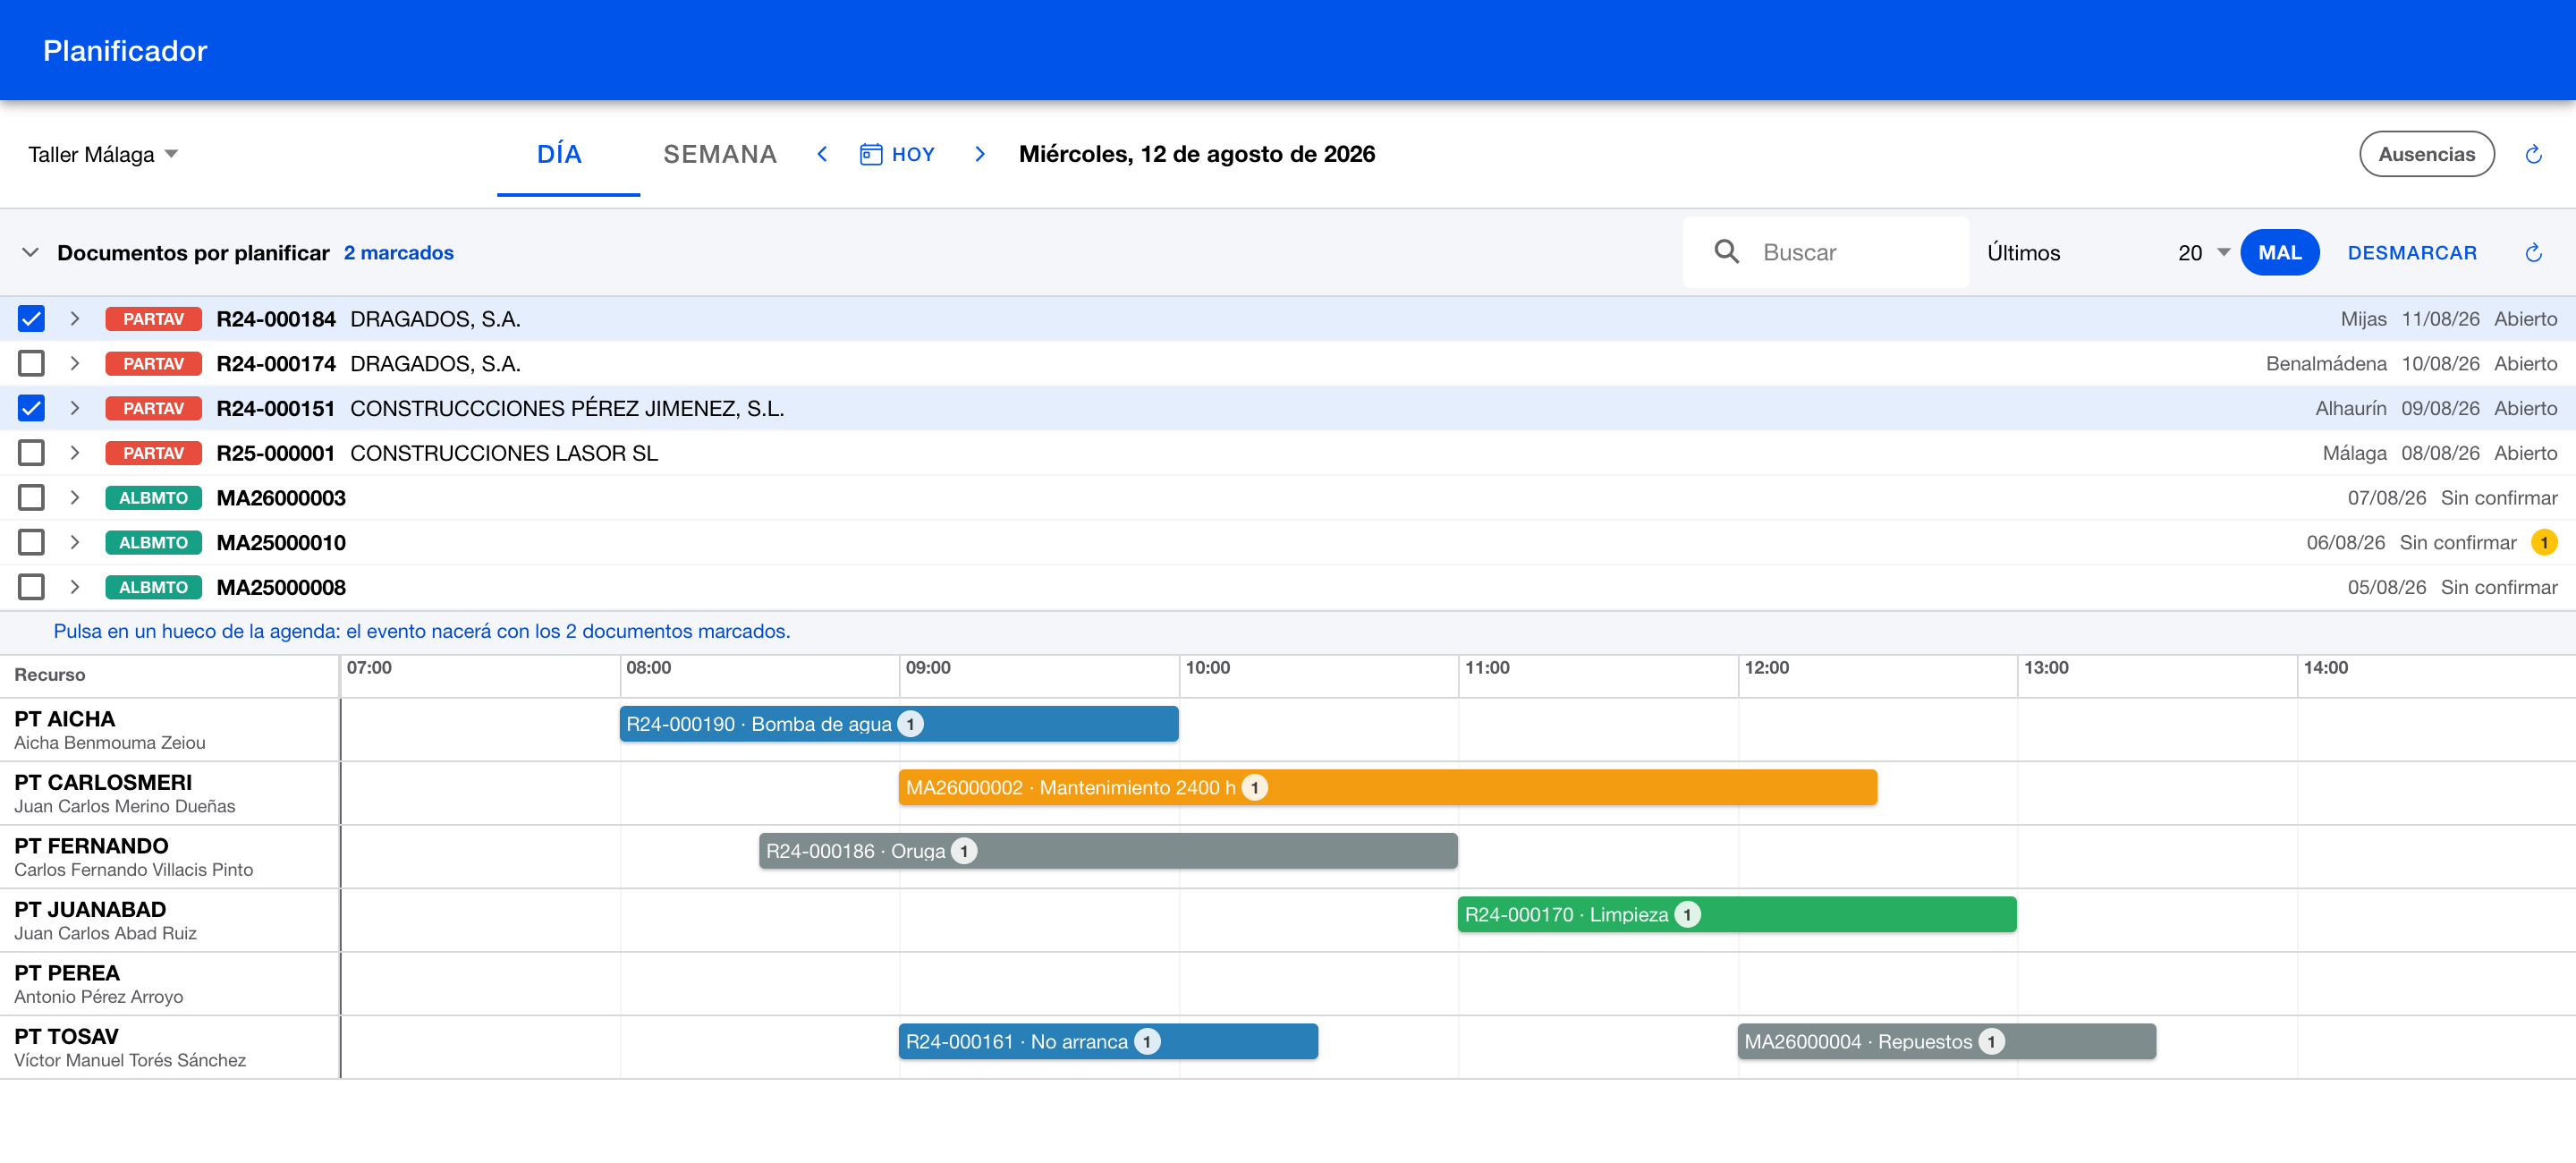Click the ALBMTO tag on MA26000003 row
Viewport: 2576px width, 1163px height.
point(153,498)
